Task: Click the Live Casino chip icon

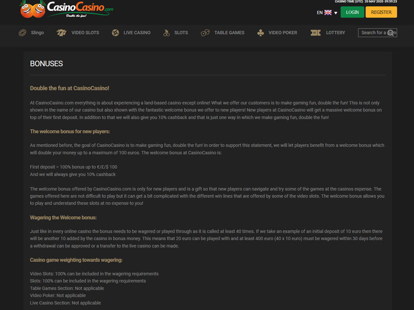Action: tap(115, 33)
